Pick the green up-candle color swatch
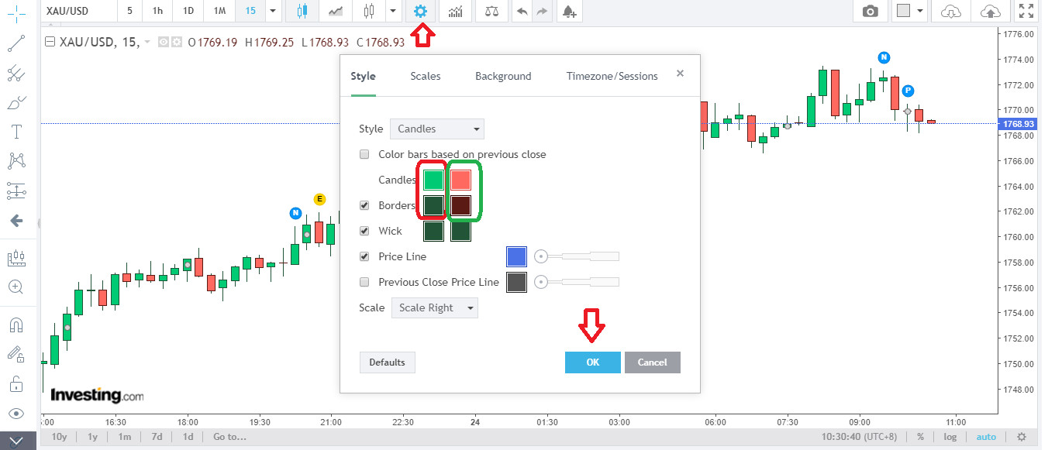Image resolution: width=1055 pixels, height=450 pixels. pos(433,180)
